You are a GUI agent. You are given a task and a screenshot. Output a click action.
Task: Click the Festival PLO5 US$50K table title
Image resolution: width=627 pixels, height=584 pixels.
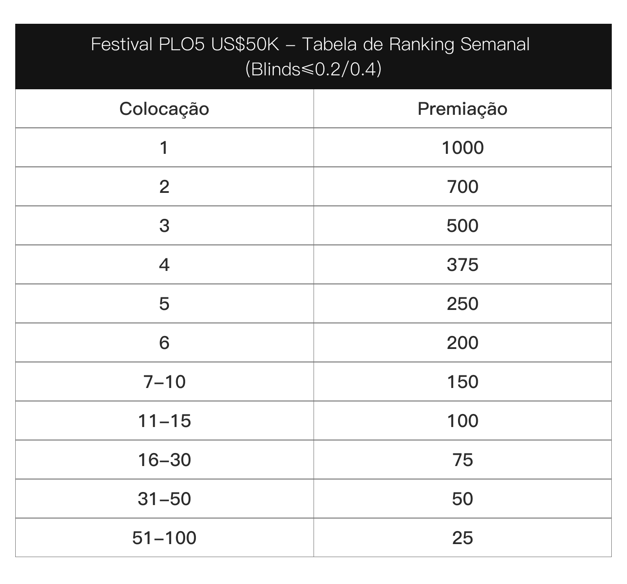tap(310, 57)
